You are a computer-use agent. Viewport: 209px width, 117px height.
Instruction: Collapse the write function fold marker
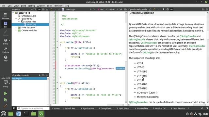pyautogui.click(x=57, y=42)
